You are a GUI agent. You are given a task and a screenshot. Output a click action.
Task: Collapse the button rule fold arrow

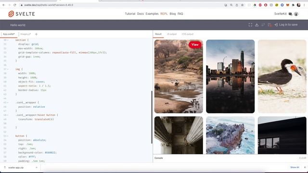8,136
